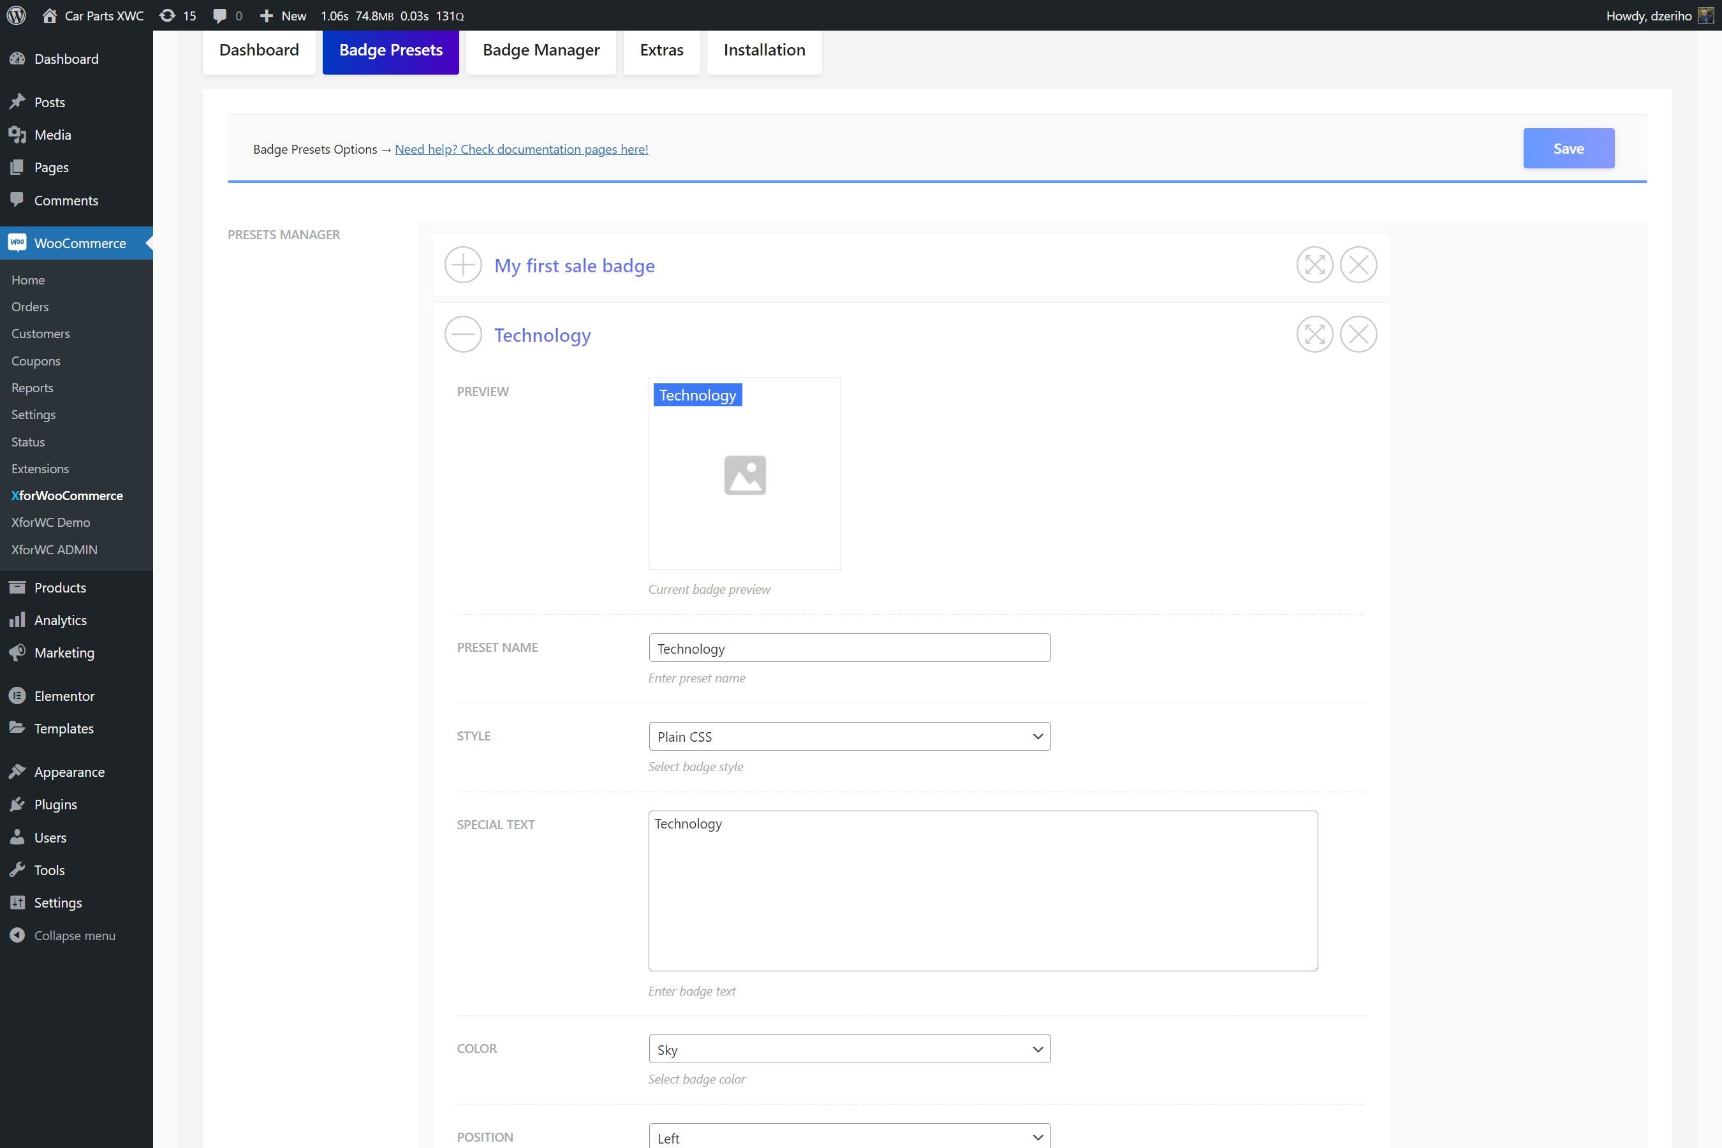Click the Preset Name input field

(x=850, y=648)
